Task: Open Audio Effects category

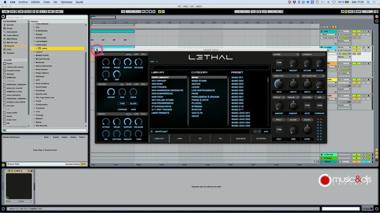Action: pyautogui.click(x=12, y=35)
